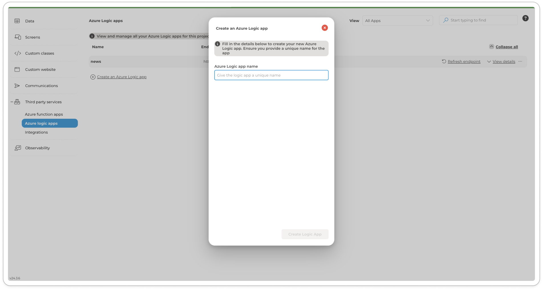Click the Custom website window icon

tap(17, 69)
